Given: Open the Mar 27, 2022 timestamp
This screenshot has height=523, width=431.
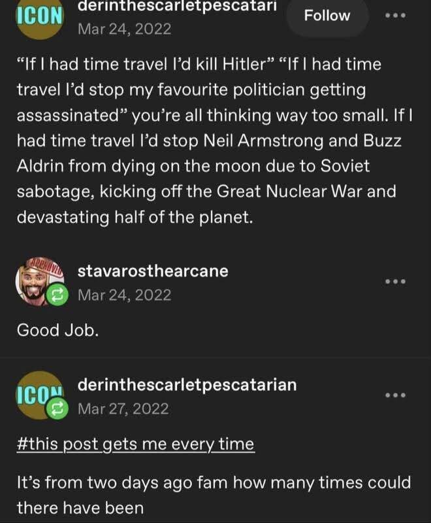Looking at the screenshot, I should [123, 409].
